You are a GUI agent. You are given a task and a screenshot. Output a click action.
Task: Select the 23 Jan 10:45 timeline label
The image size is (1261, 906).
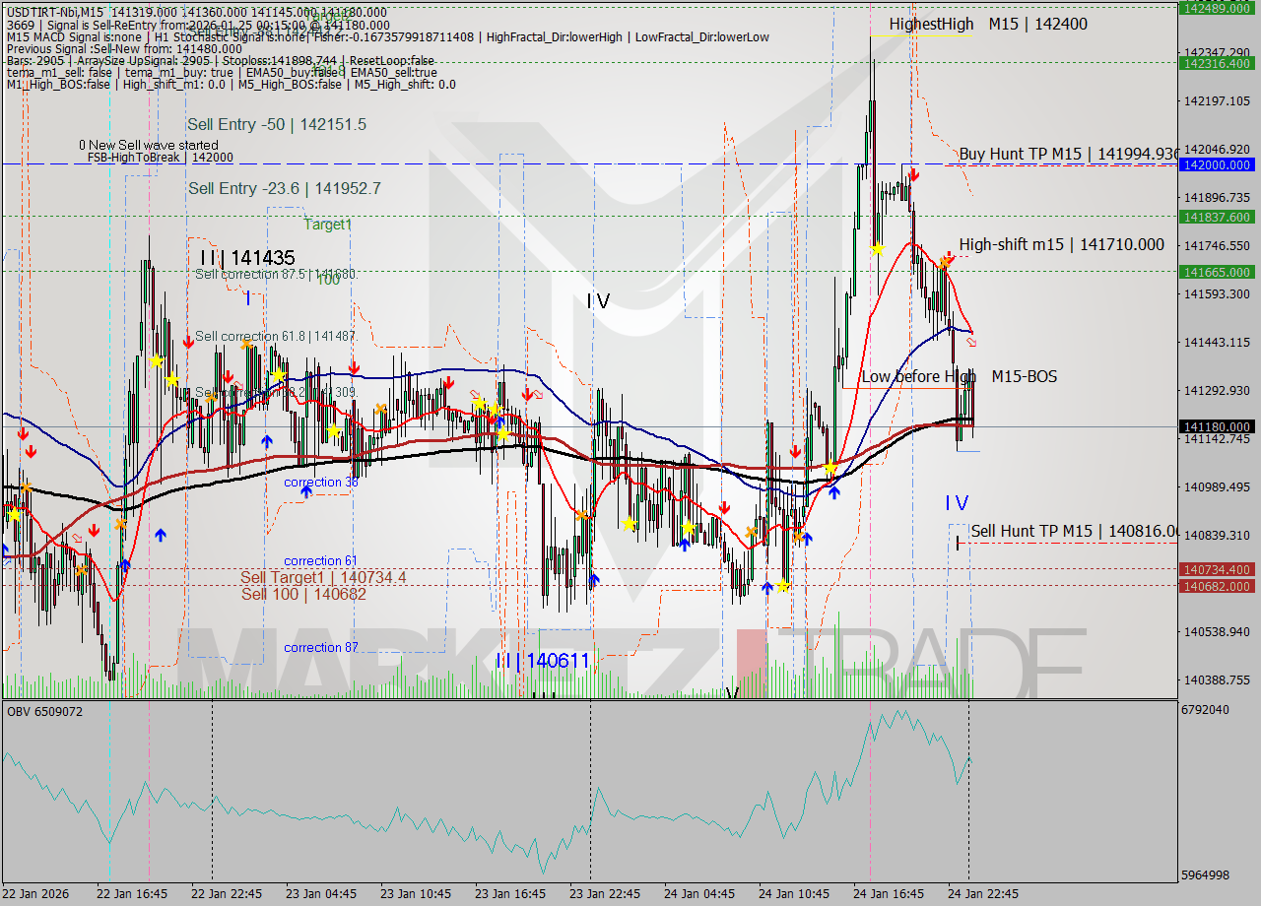tap(414, 894)
